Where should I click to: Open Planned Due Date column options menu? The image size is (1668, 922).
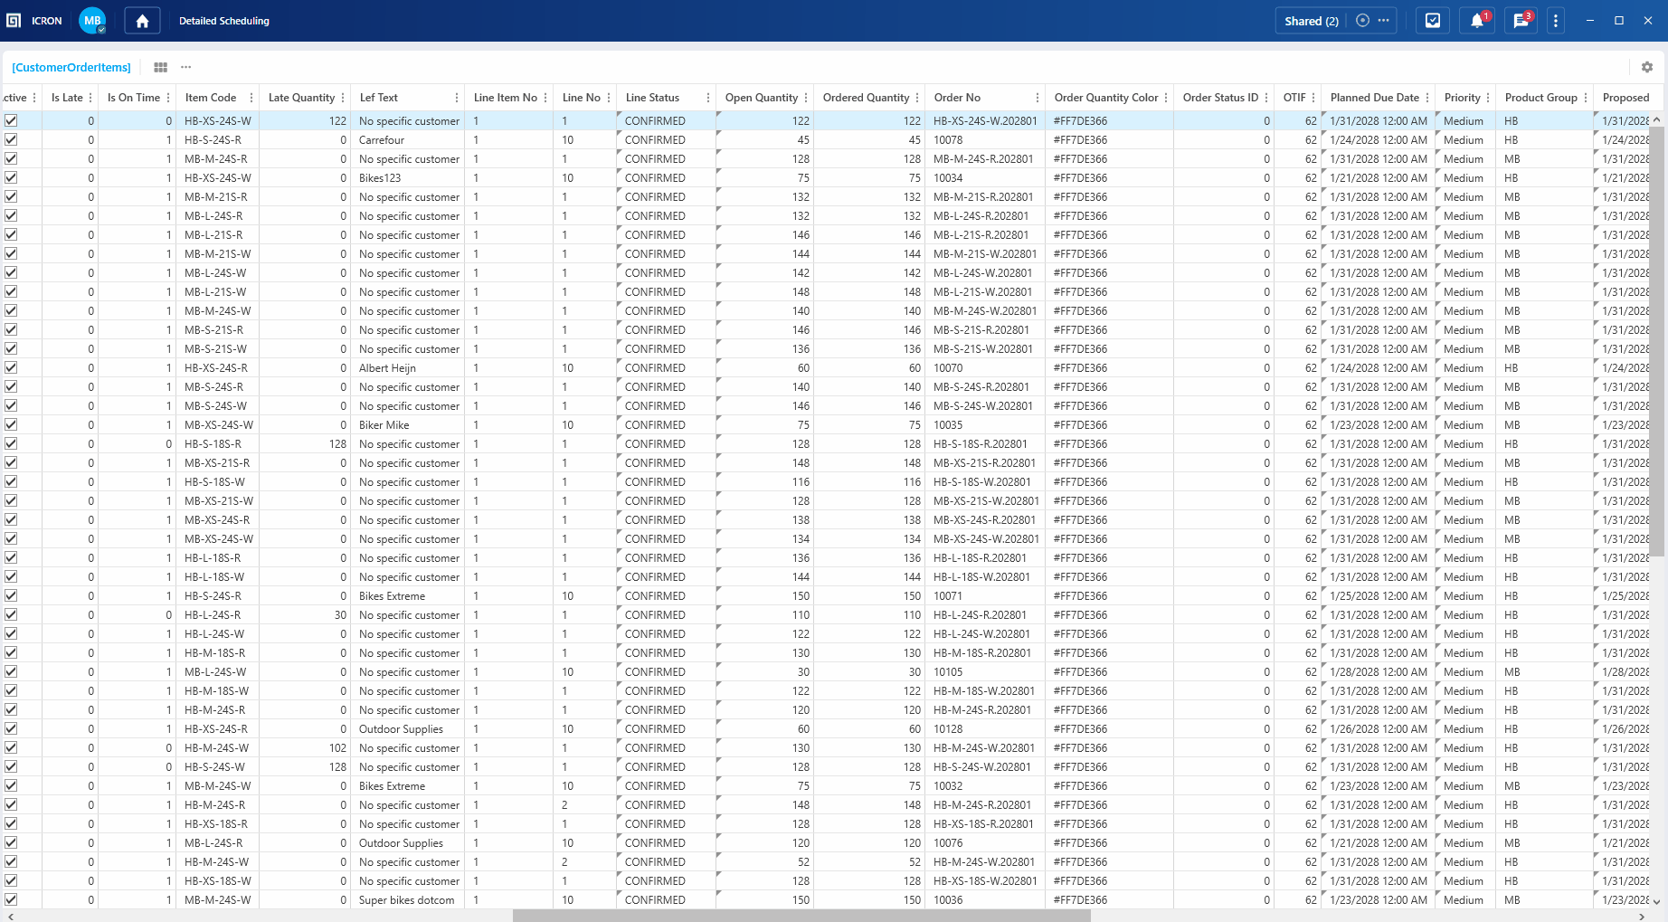[1427, 98]
